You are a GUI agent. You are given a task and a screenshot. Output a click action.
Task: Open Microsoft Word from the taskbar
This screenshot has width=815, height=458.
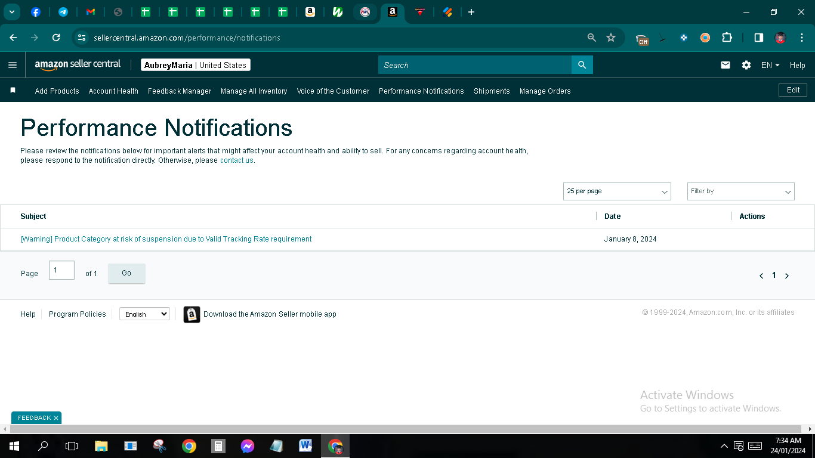click(x=306, y=446)
